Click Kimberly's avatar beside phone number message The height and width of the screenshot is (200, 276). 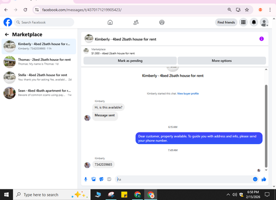tap(87, 165)
